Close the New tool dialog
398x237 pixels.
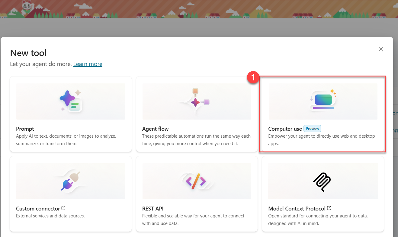click(381, 49)
